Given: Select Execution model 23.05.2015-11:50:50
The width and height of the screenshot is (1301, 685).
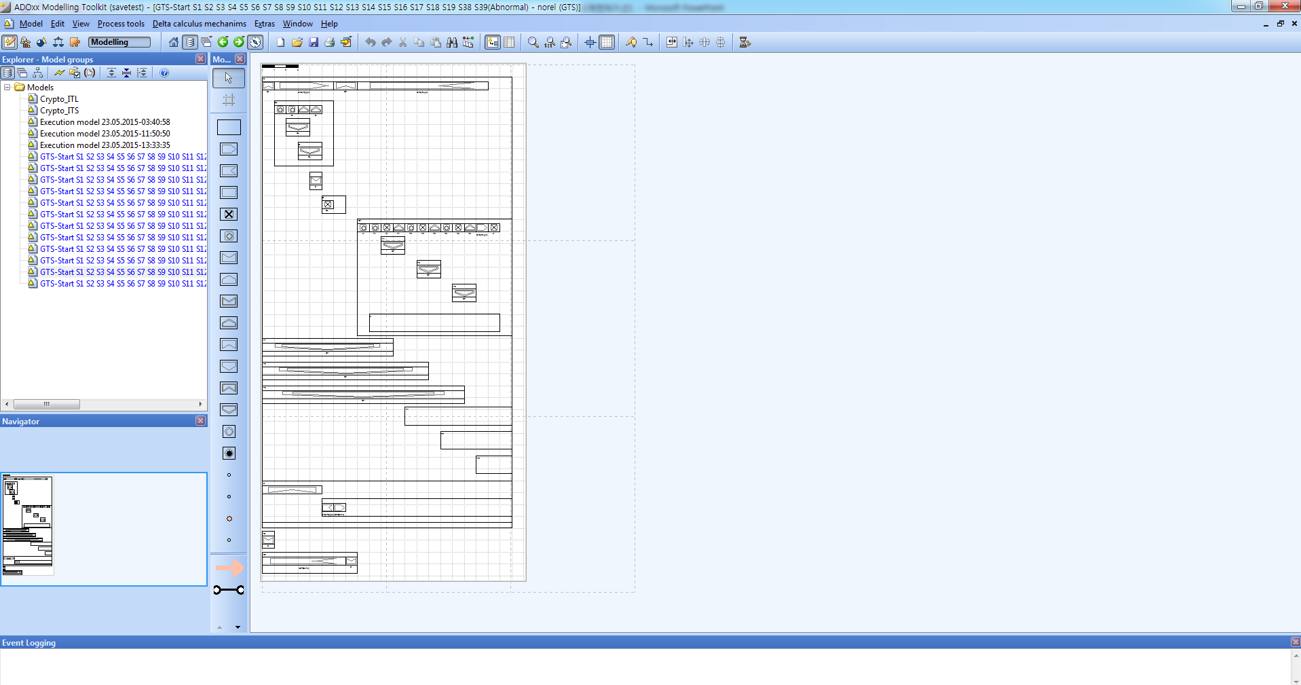Looking at the screenshot, I should click(105, 134).
